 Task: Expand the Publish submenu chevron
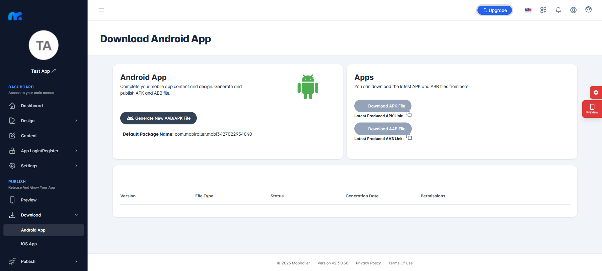[x=76, y=261]
